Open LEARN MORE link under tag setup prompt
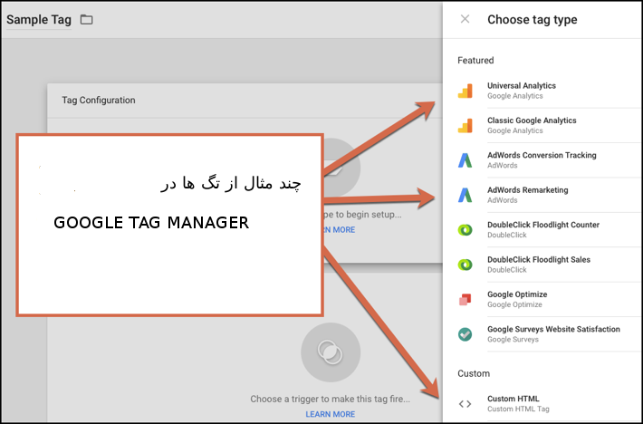The width and height of the screenshot is (643, 424). pyautogui.click(x=340, y=229)
